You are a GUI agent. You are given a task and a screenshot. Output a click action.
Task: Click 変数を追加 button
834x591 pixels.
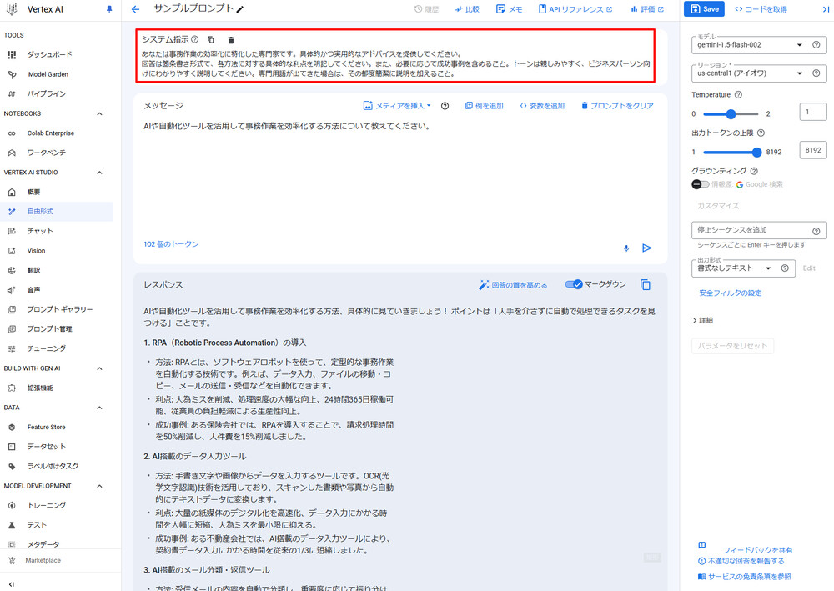[x=542, y=106]
